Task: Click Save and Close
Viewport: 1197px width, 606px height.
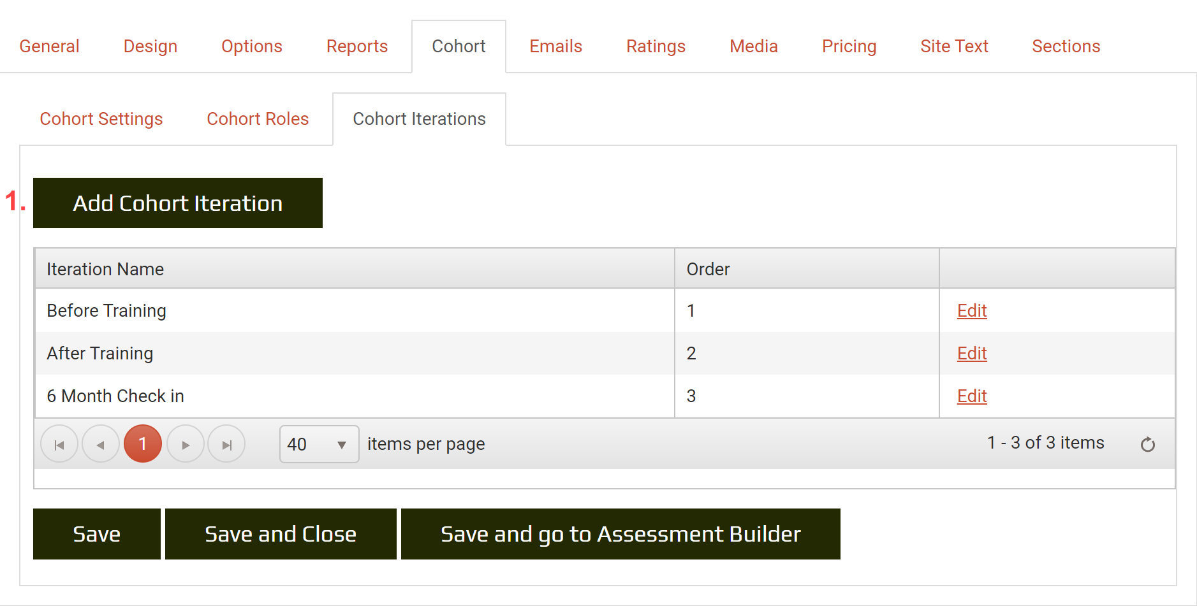Action: click(281, 534)
